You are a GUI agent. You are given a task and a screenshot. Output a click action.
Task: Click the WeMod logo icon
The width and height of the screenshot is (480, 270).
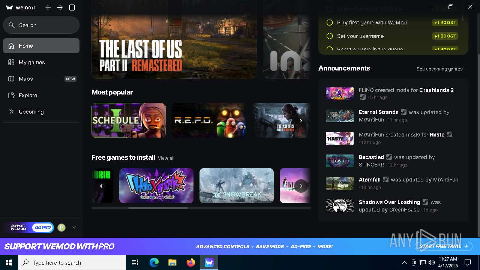coord(10,7)
